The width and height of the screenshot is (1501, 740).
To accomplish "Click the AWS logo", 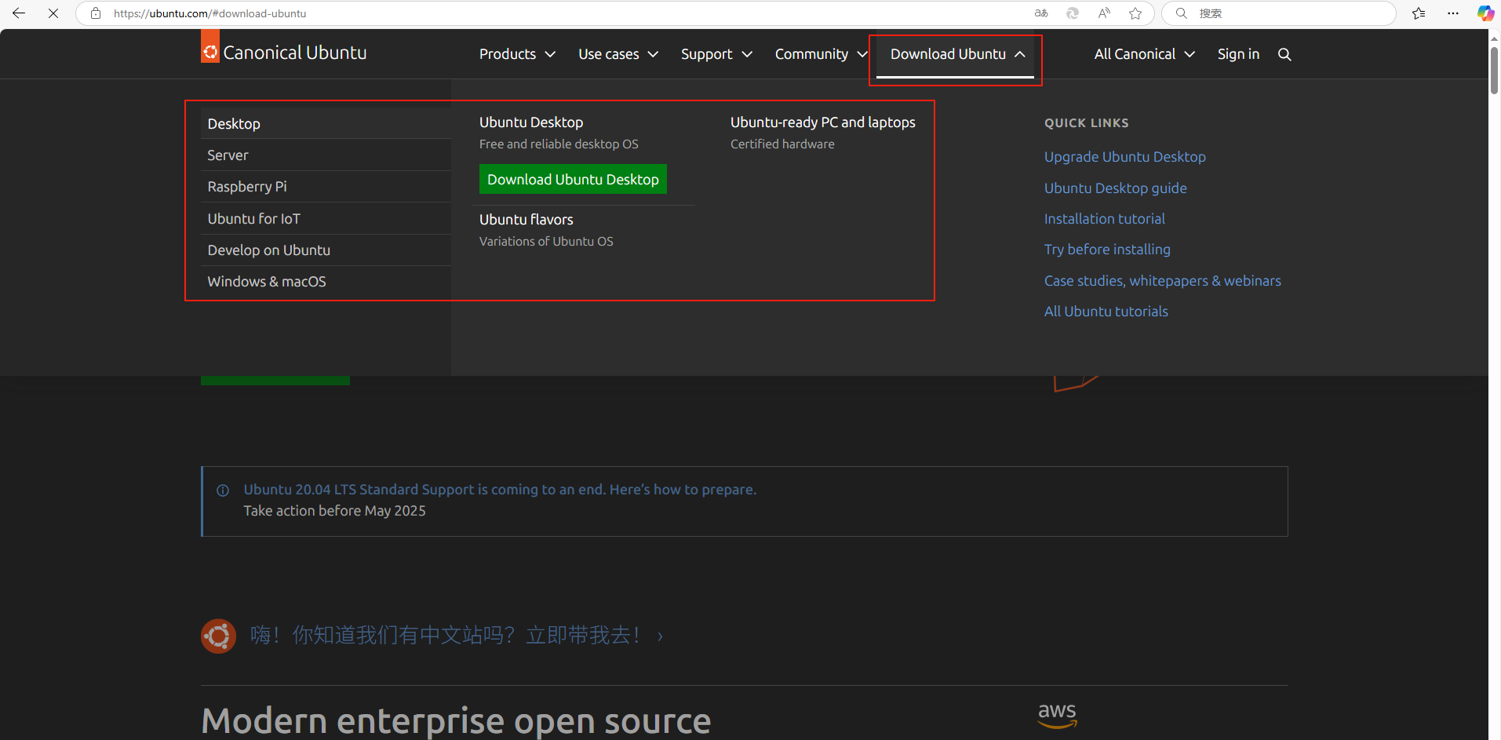I will point(1057,715).
